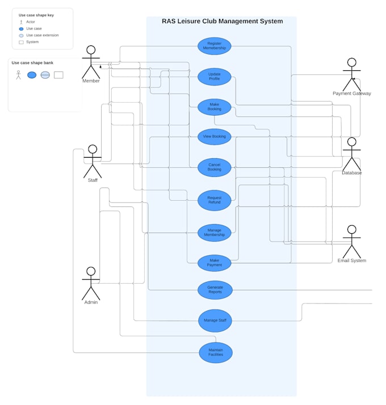Image resolution: width=386 pixels, height=405 pixels.
Task: Click the Member label text
Action: [x=91, y=81]
